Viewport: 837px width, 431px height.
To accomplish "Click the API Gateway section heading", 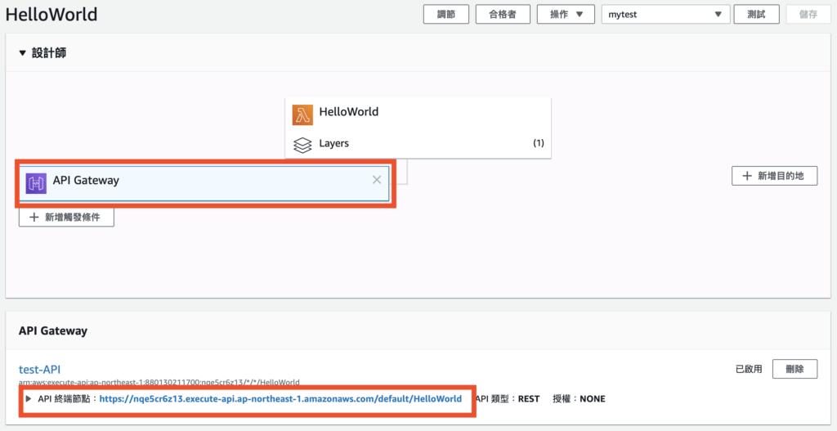I will tap(53, 330).
